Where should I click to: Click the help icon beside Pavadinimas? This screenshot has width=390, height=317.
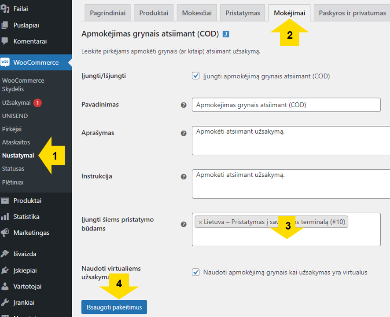tap(184, 105)
